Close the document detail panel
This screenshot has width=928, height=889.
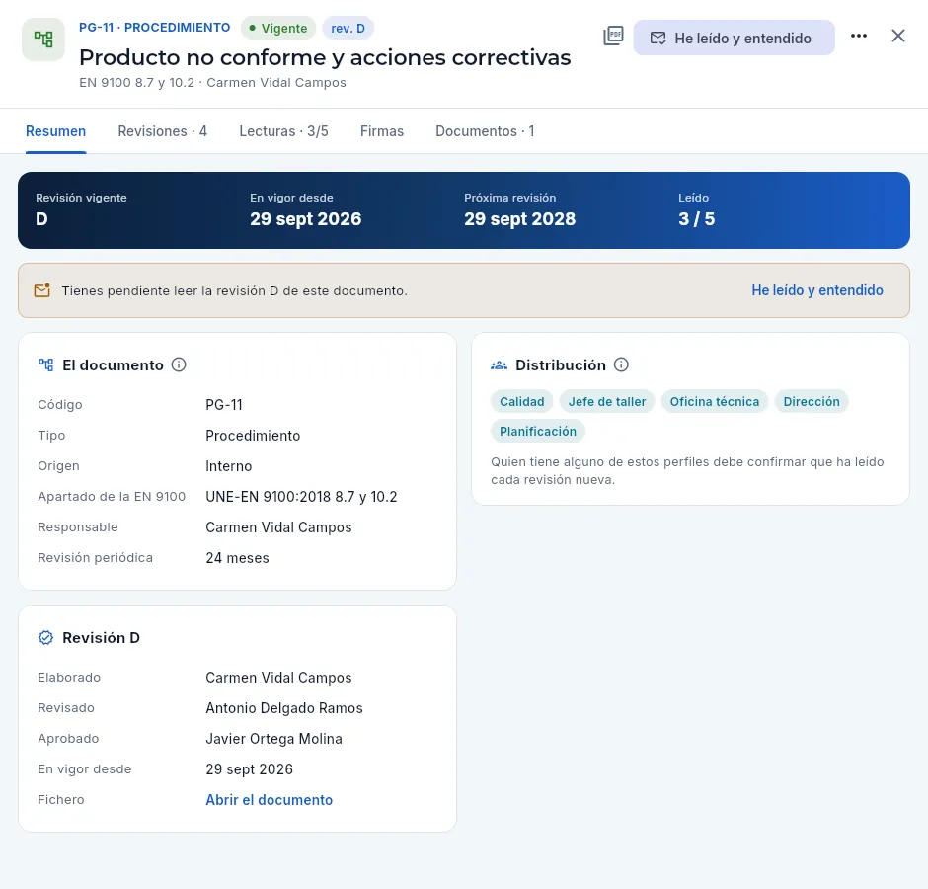click(x=897, y=37)
